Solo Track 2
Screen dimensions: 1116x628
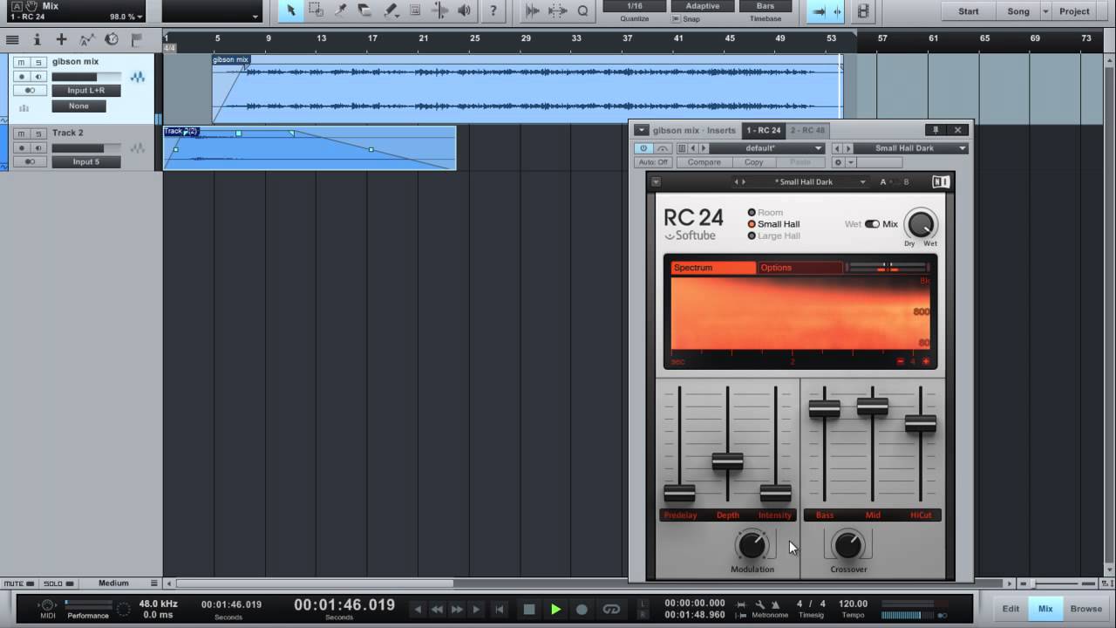click(37, 133)
